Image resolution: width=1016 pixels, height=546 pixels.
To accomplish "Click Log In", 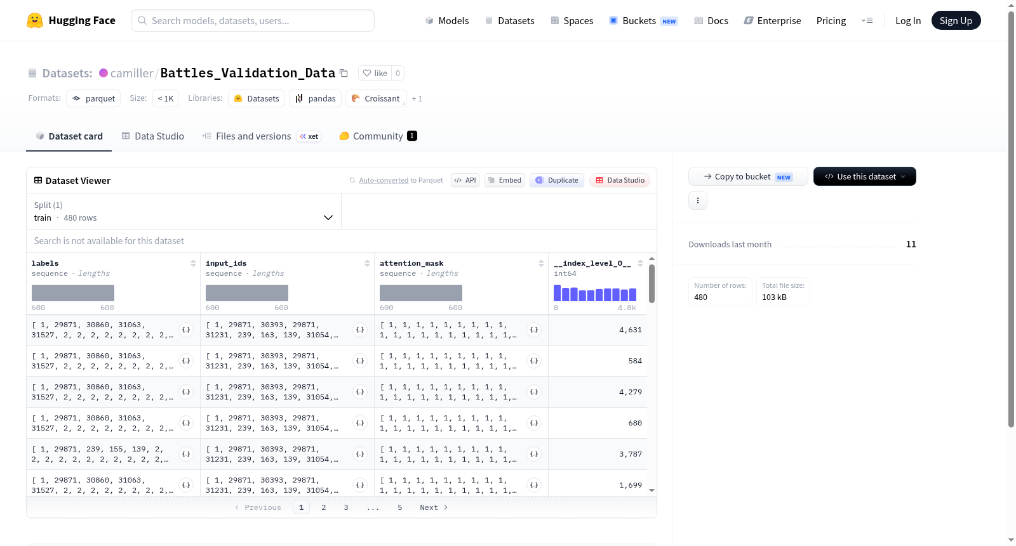I will pos(908,20).
